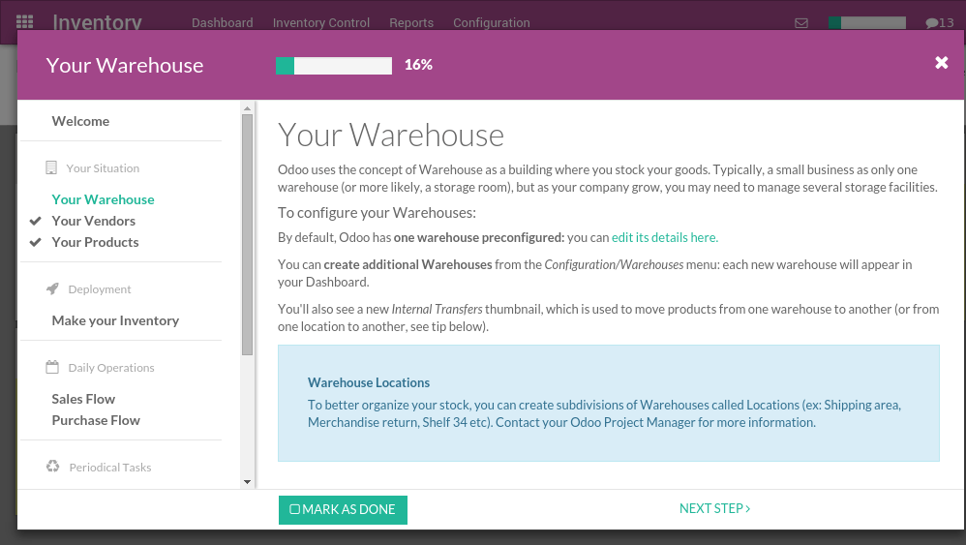
Task: Click the checkbox icon on Mark As Done
Action: 294,509
